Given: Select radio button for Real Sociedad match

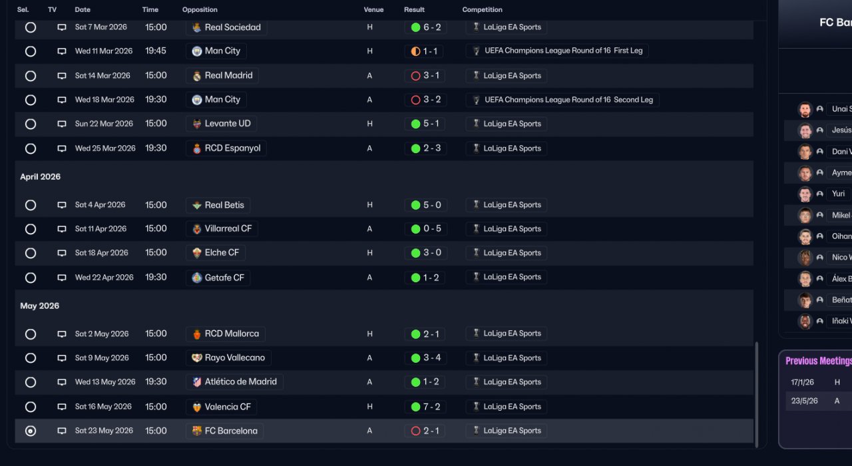Looking at the screenshot, I should tap(31, 27).
